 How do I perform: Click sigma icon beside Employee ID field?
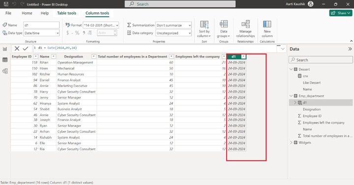click(x=299, y=116)
